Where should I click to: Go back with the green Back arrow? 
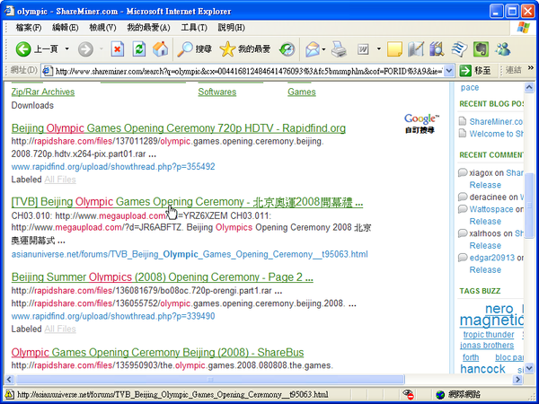(23, 49)
